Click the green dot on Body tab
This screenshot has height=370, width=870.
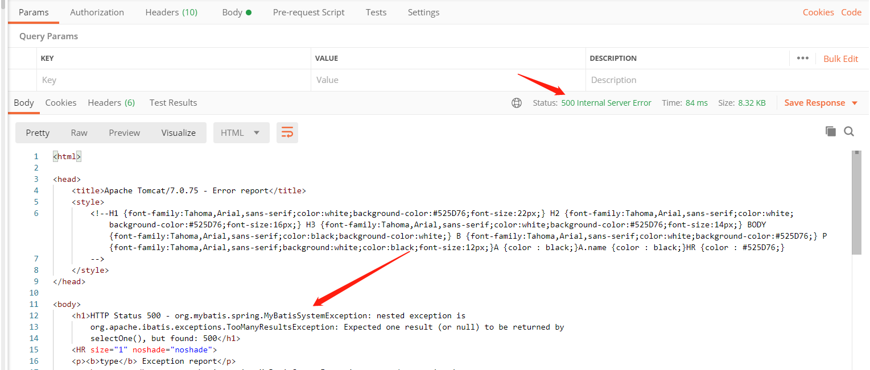pos(249,11)
